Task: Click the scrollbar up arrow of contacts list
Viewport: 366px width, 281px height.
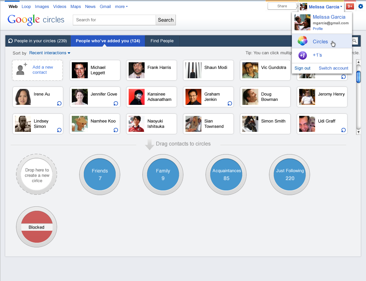Action: coord(359,62)
